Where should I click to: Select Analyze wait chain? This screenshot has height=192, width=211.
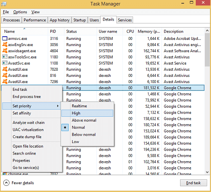tap(31, 123)
